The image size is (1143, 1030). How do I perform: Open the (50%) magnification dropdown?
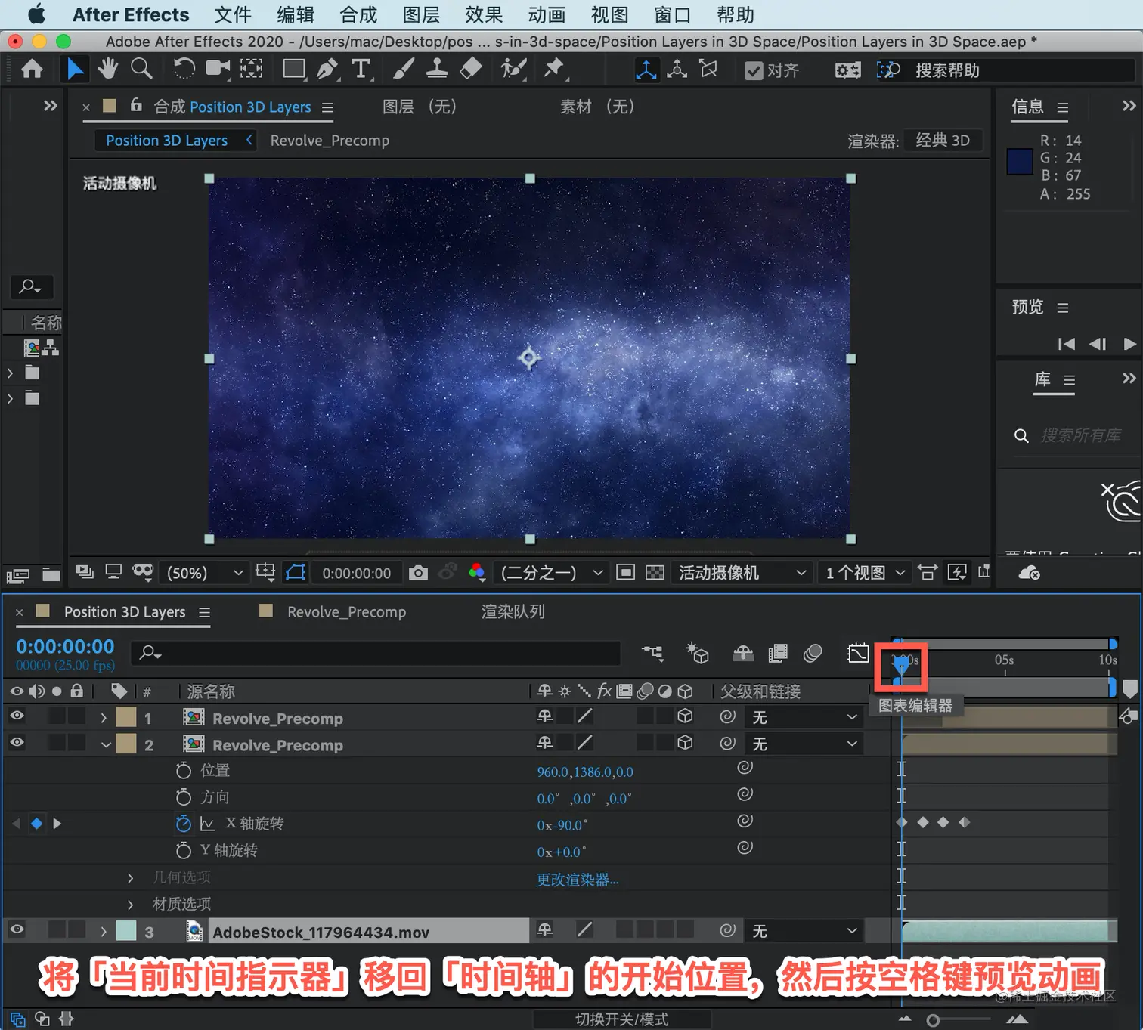click(x=205, y=573)
